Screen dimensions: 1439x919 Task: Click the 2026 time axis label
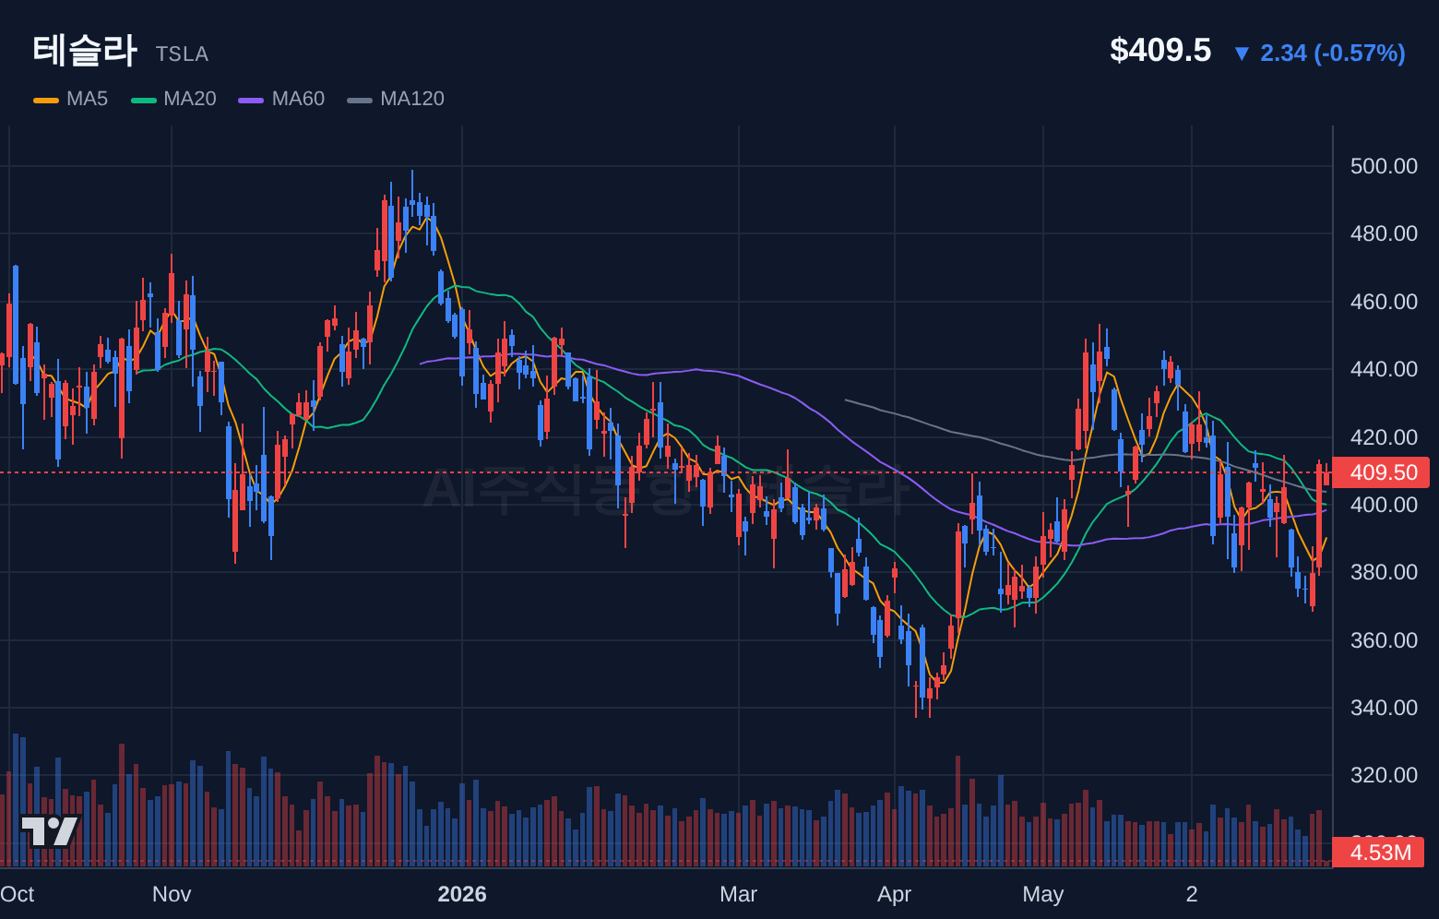[462, 894]
